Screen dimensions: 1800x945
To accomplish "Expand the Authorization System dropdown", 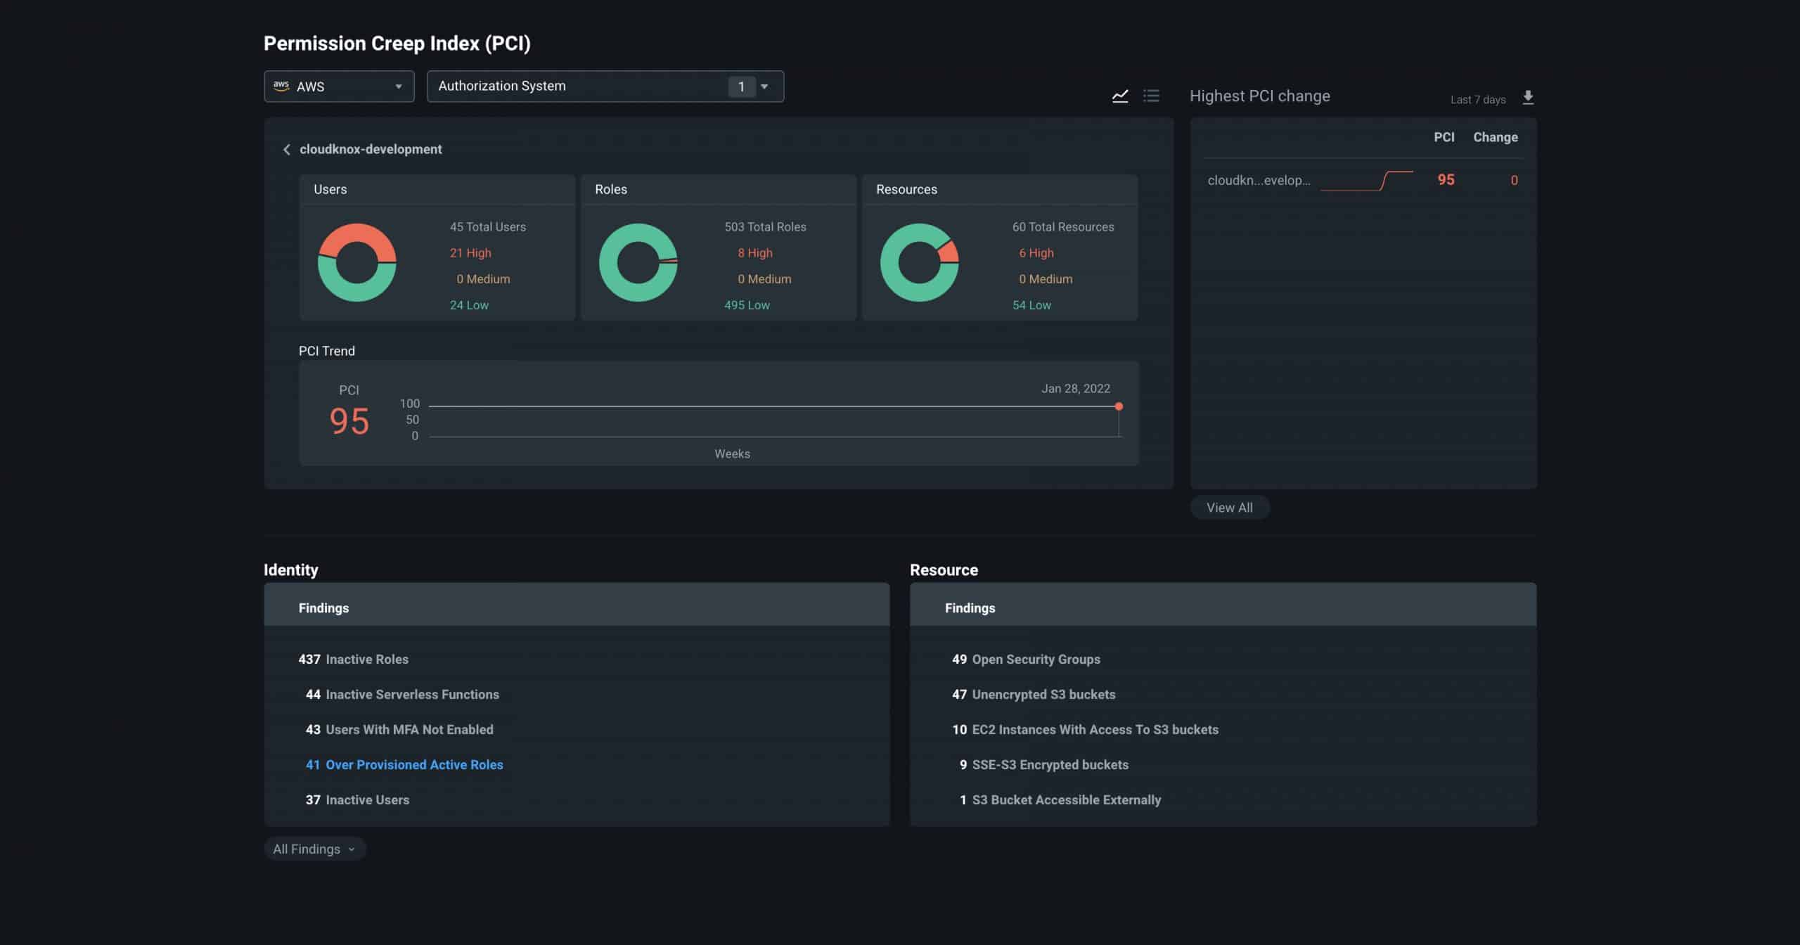I will pos(764,86).
